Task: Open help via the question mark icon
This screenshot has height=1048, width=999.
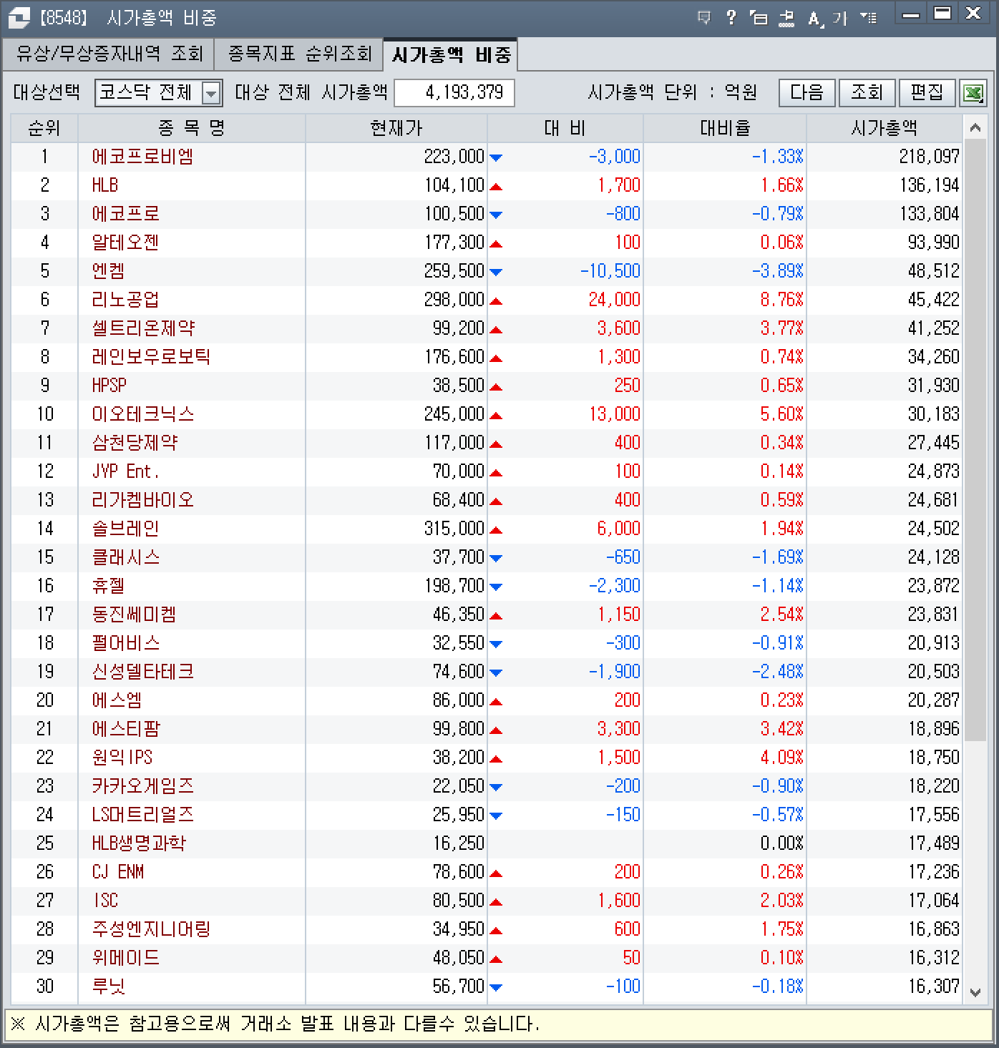Action: (x=731, y=18)
